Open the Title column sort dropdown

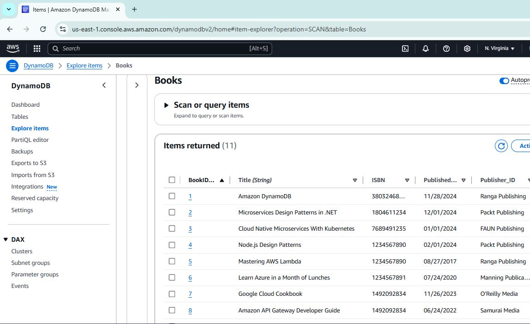pos(355,180)
